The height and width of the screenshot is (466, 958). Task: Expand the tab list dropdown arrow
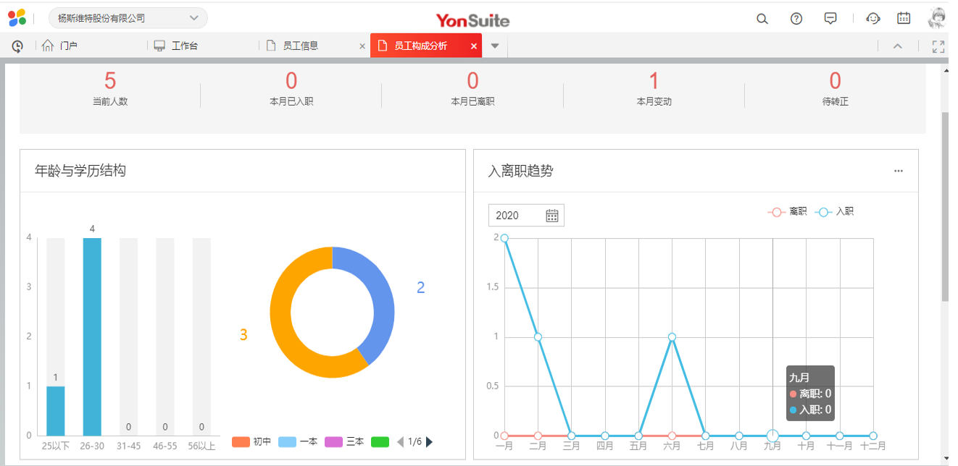[495, 46]
